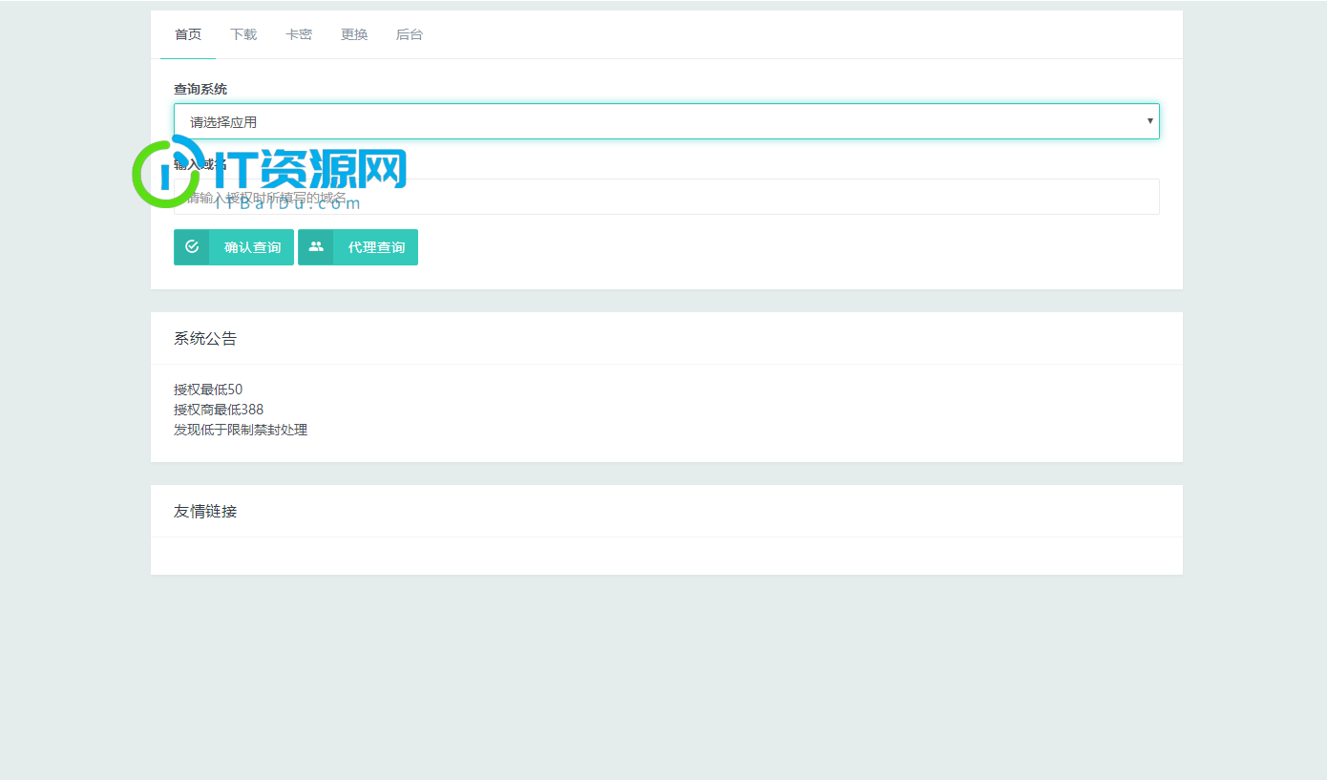Click the checkmark icon on 确认查询
Screen dimensions: 1327x780
pos(192,246)
